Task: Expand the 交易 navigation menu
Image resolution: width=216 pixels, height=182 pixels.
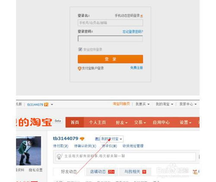Action: tap(140, 123)
